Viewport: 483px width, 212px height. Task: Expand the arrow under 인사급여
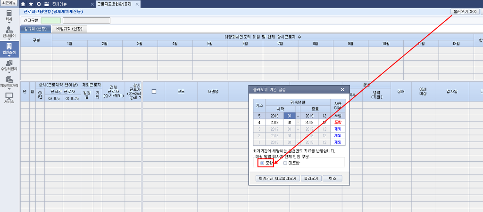click(9, 39)
